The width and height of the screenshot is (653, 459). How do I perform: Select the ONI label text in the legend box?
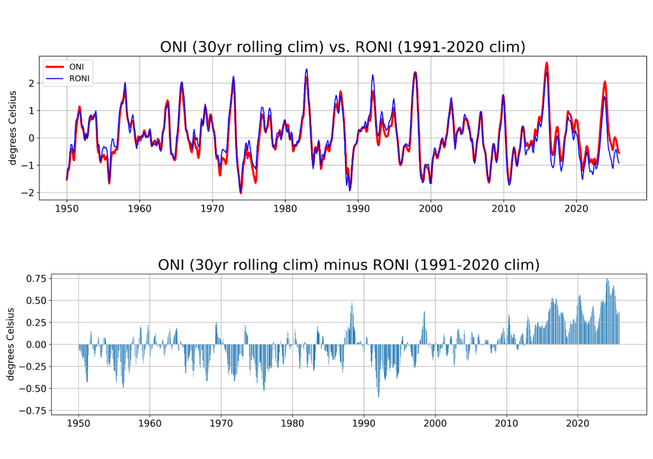point(77,67)
